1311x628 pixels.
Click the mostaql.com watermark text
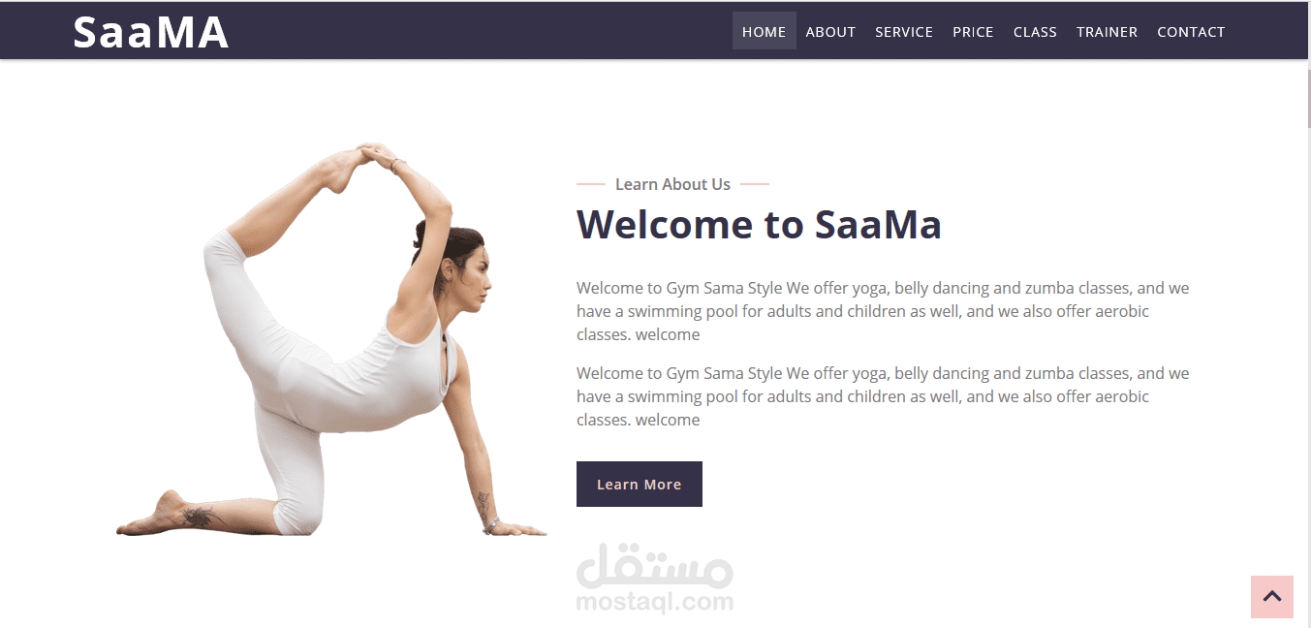[x=655, y=602]
